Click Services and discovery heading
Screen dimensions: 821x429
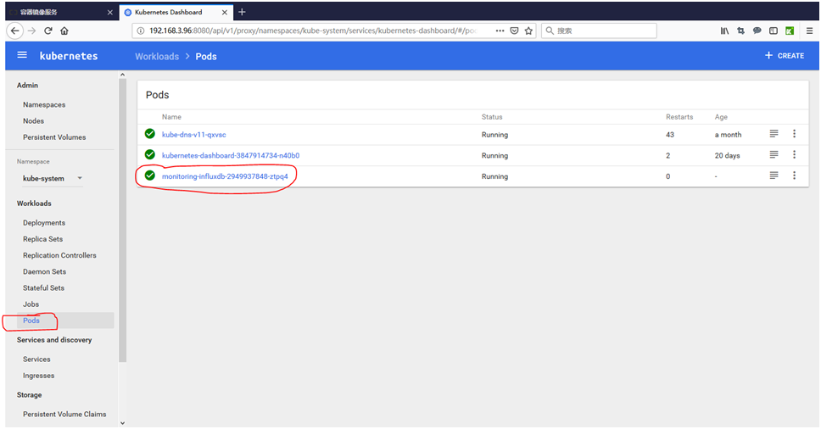[x=54, y=340]
